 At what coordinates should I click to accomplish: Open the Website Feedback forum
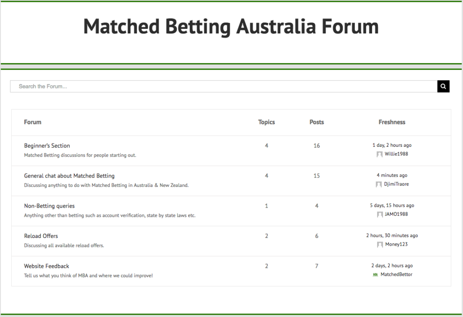[47, 266]
